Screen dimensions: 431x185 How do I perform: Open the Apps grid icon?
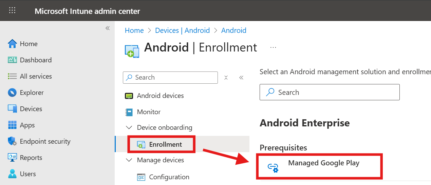click(12, 125)
